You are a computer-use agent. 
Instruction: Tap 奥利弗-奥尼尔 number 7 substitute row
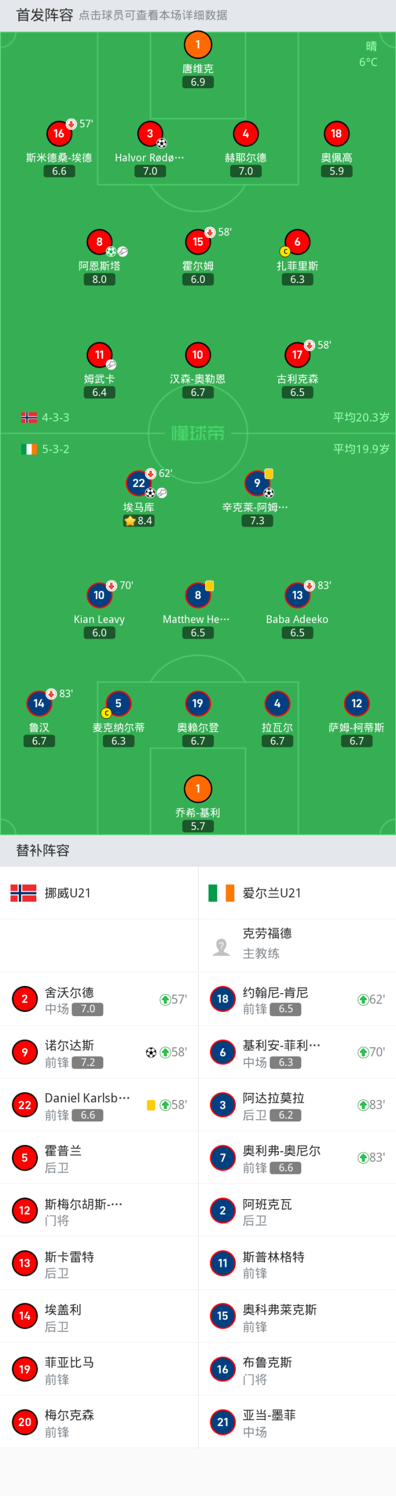(297, 1157)
